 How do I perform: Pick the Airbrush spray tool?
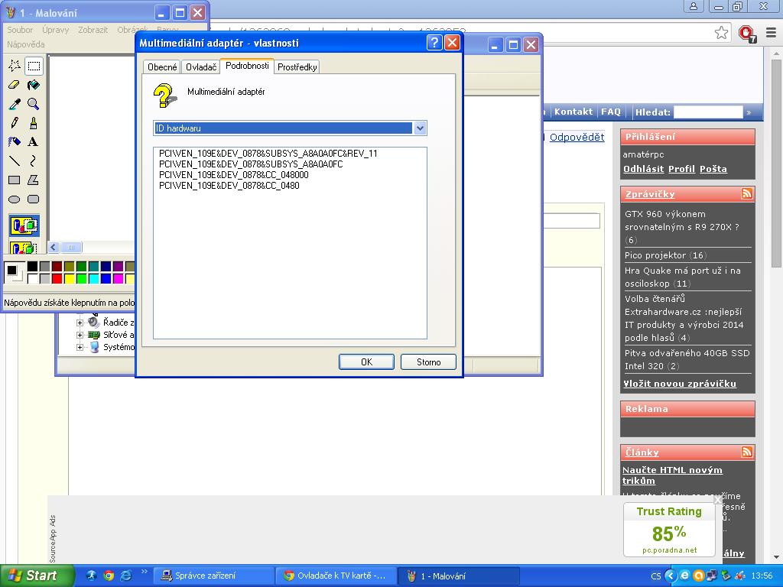[x=15, y=141]
